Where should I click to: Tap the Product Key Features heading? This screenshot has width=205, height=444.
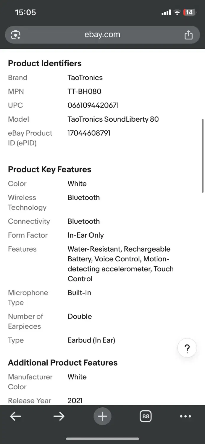tap(50, 169)
